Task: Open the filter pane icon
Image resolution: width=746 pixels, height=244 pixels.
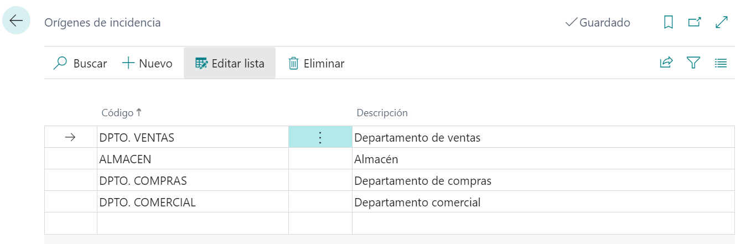Action: pyautogui.click(x=693, y=63)
